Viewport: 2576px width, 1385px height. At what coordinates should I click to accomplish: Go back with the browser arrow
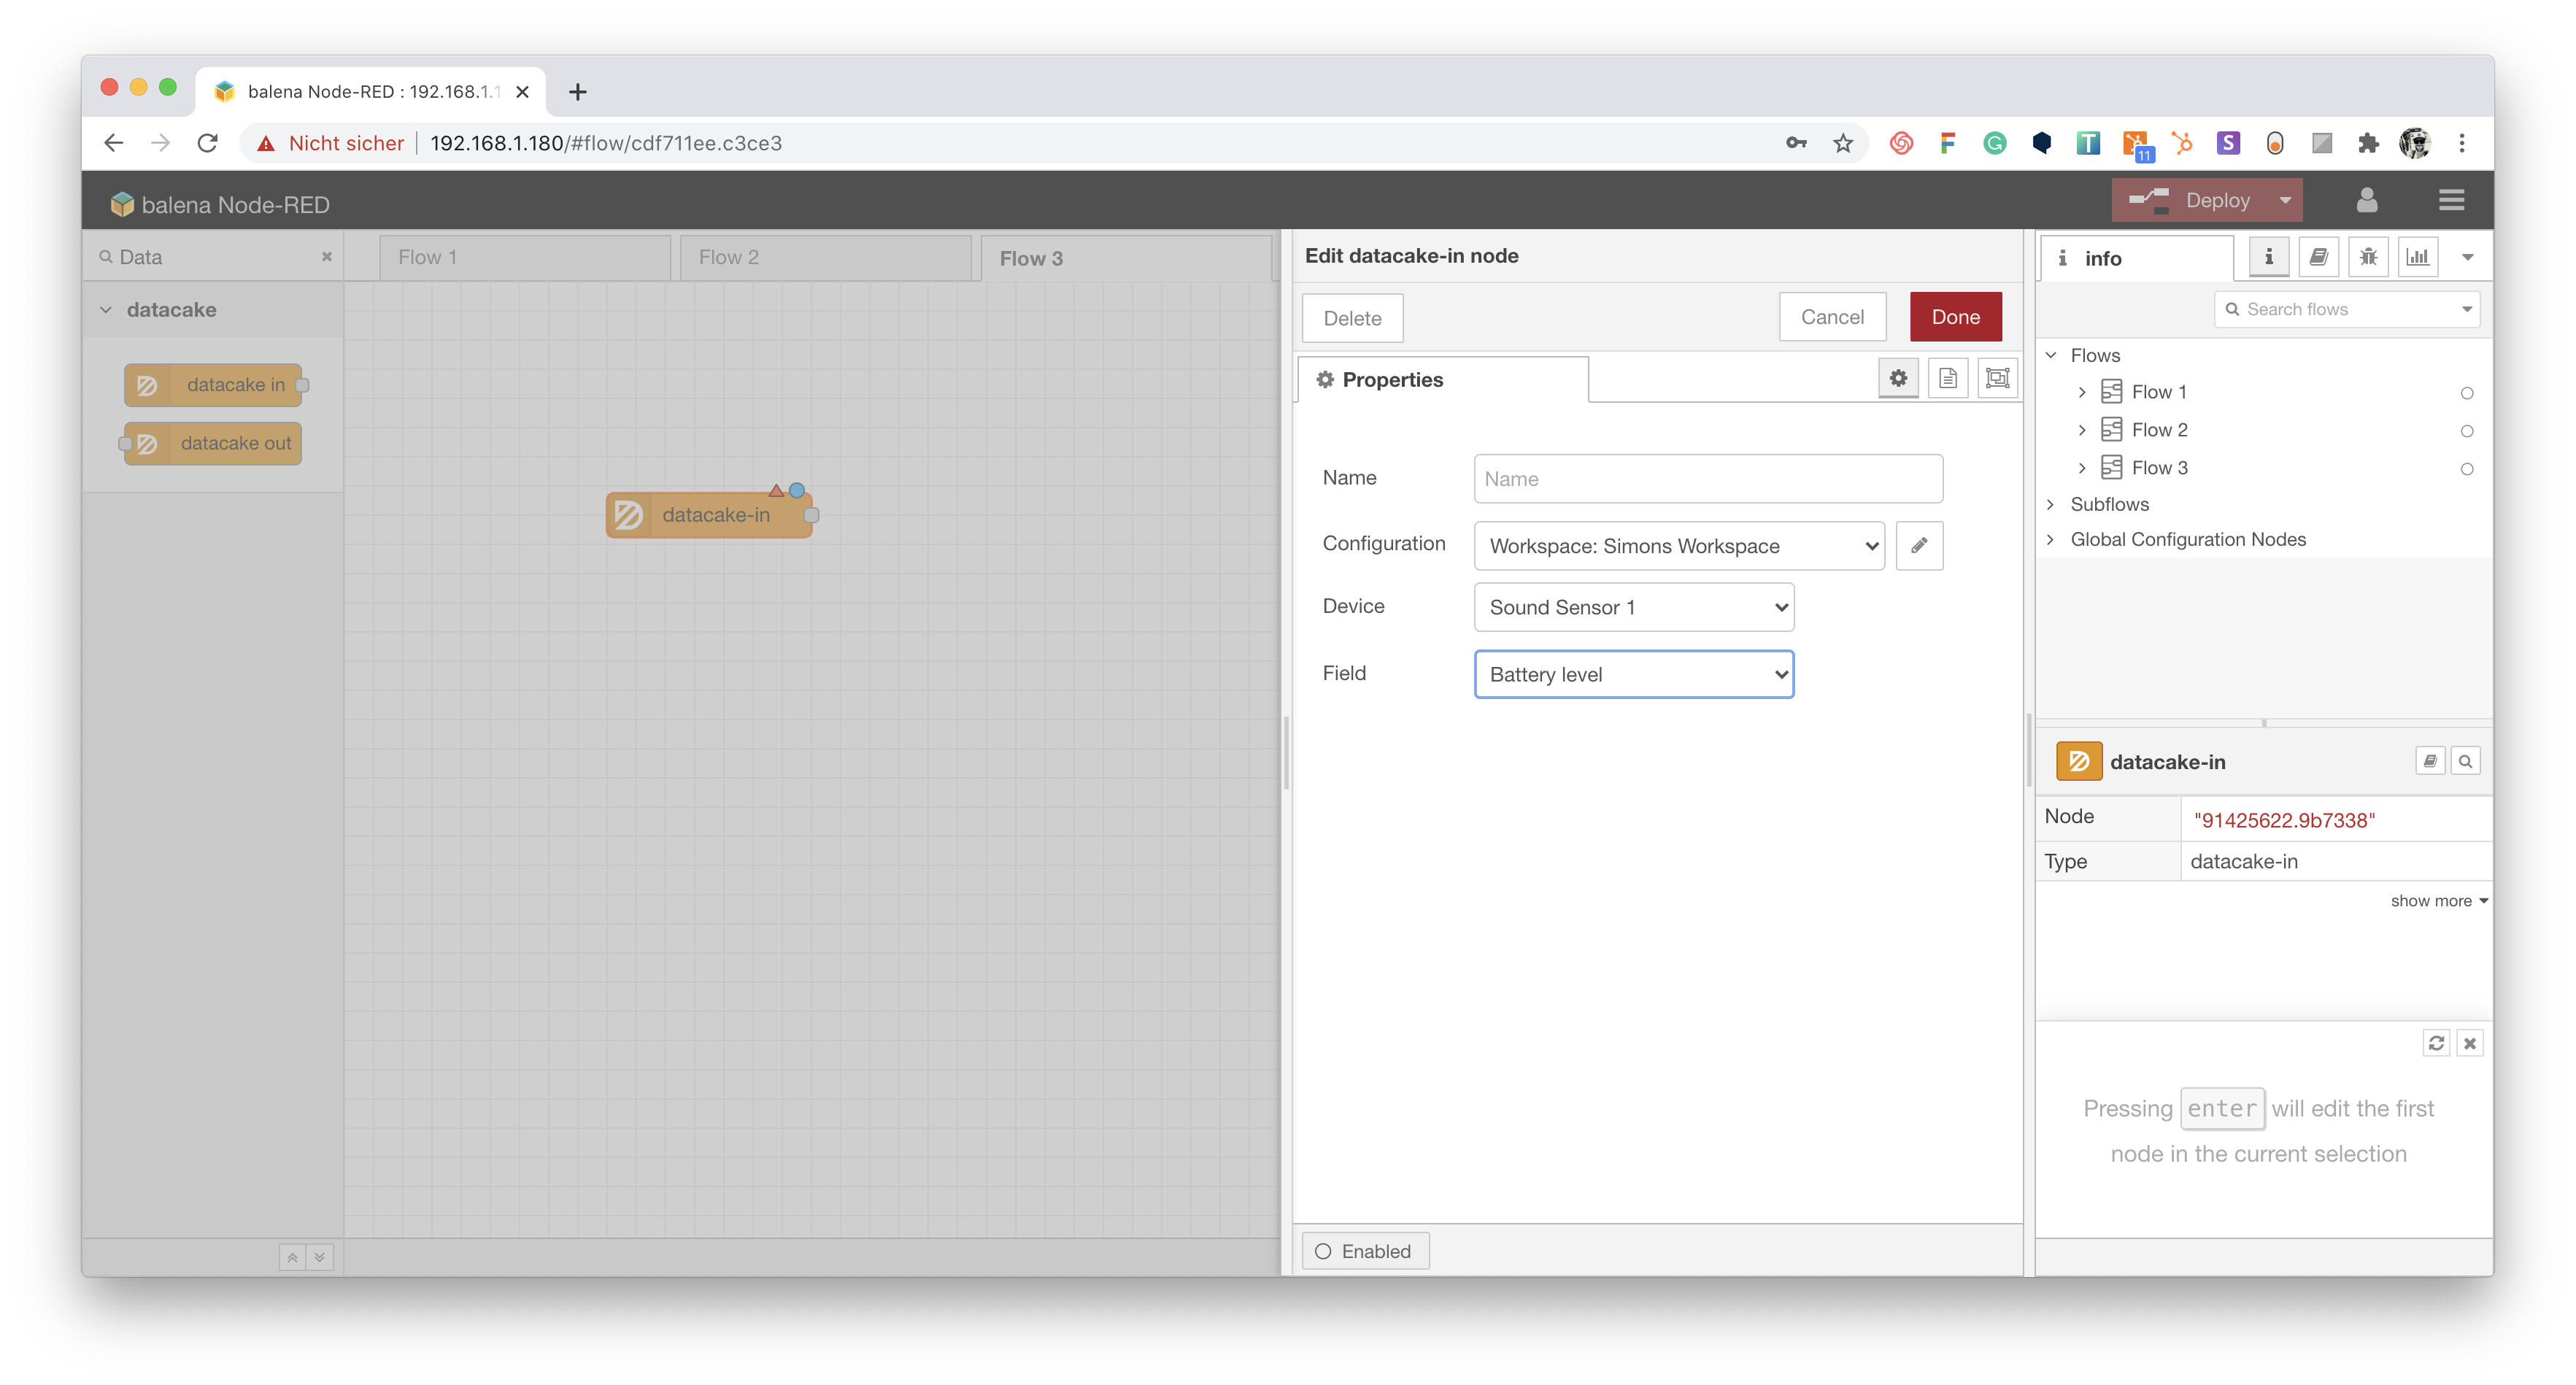click(114, 143)
